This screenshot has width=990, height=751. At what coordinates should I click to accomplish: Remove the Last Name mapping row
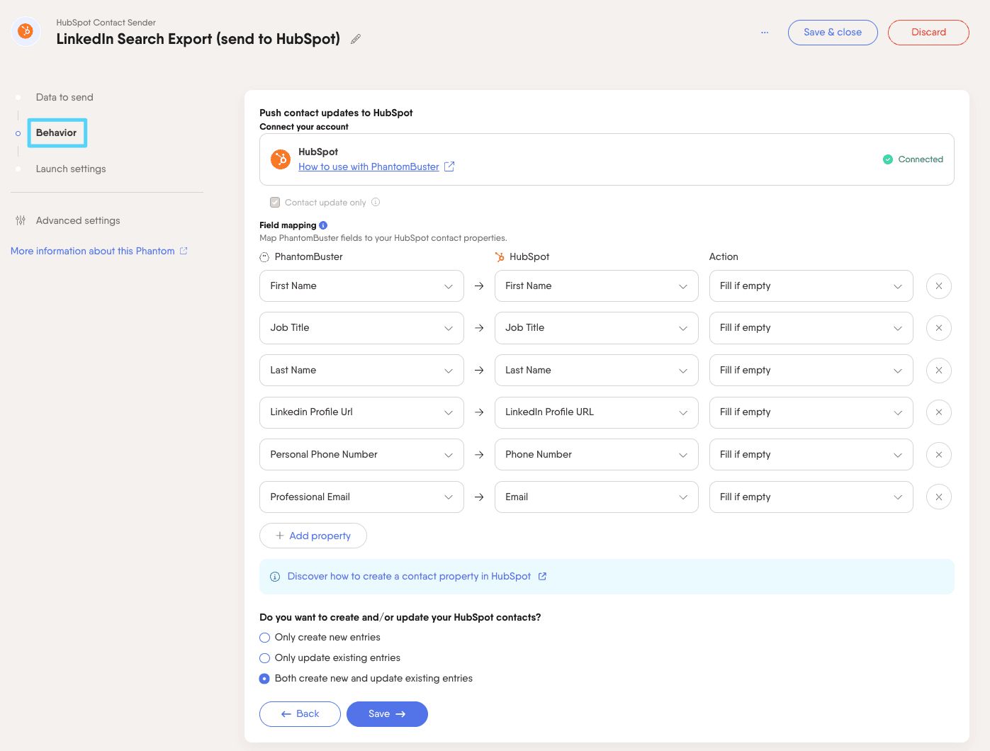(x=939, y=371)
